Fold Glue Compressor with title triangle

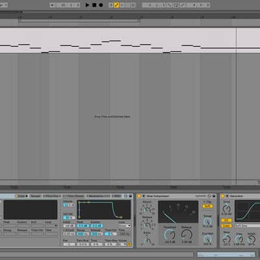[x=144, y=196]
